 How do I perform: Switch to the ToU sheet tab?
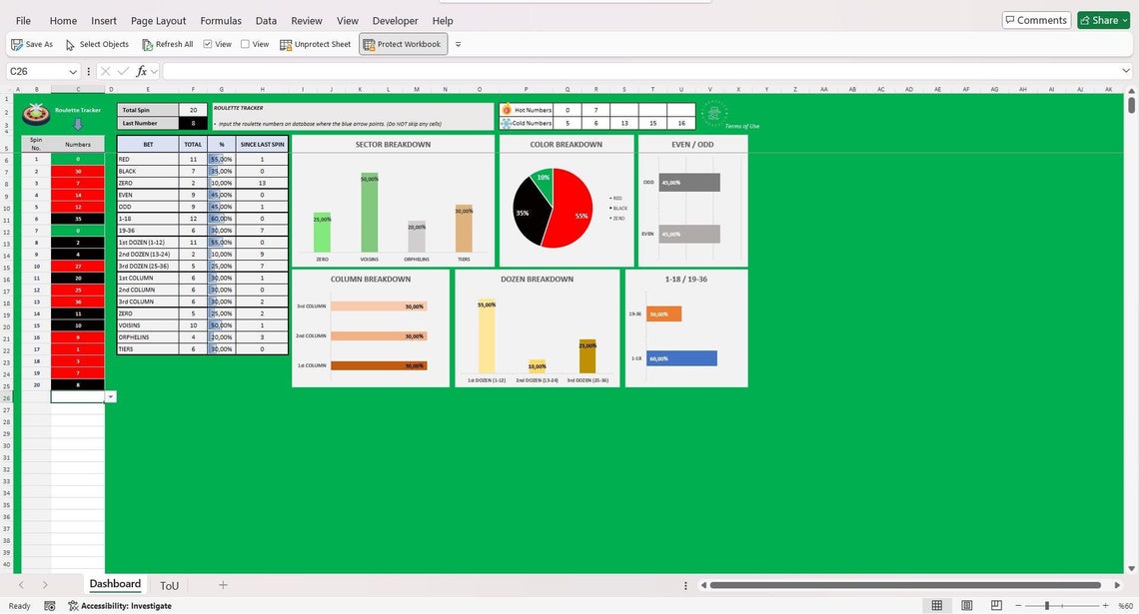[169, 585]
